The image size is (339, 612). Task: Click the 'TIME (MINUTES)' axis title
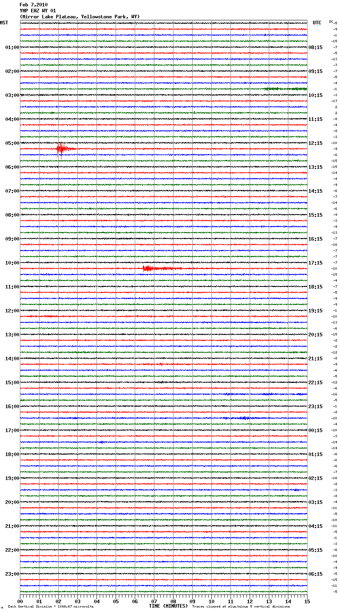(168, 606)
